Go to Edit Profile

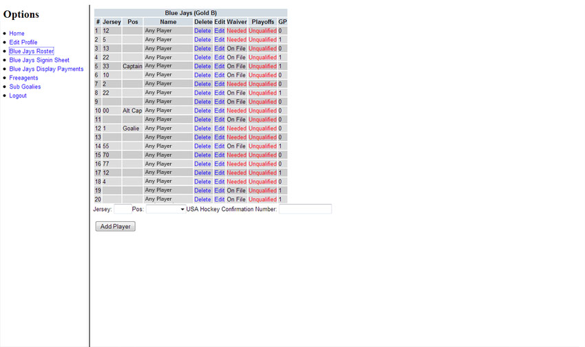pyautogui.click(x=23, y=42)
